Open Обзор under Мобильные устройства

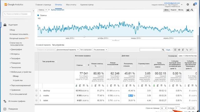(16, 76)
